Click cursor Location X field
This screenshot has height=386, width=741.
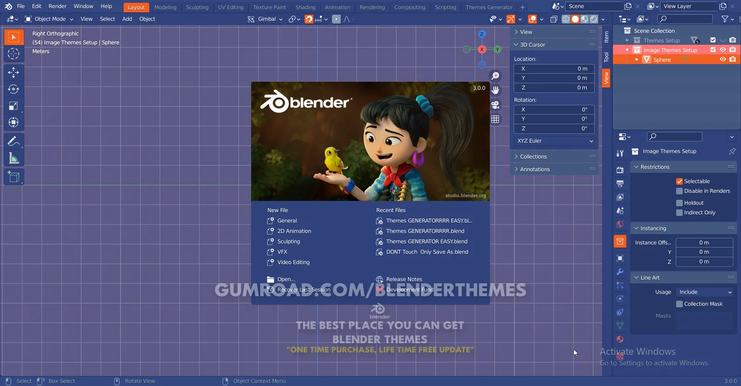tap(554, 68)
